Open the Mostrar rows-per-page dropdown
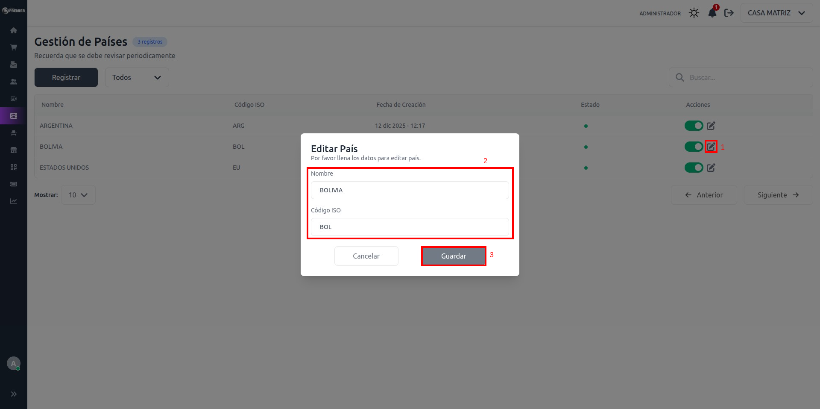 pos(78,195)
